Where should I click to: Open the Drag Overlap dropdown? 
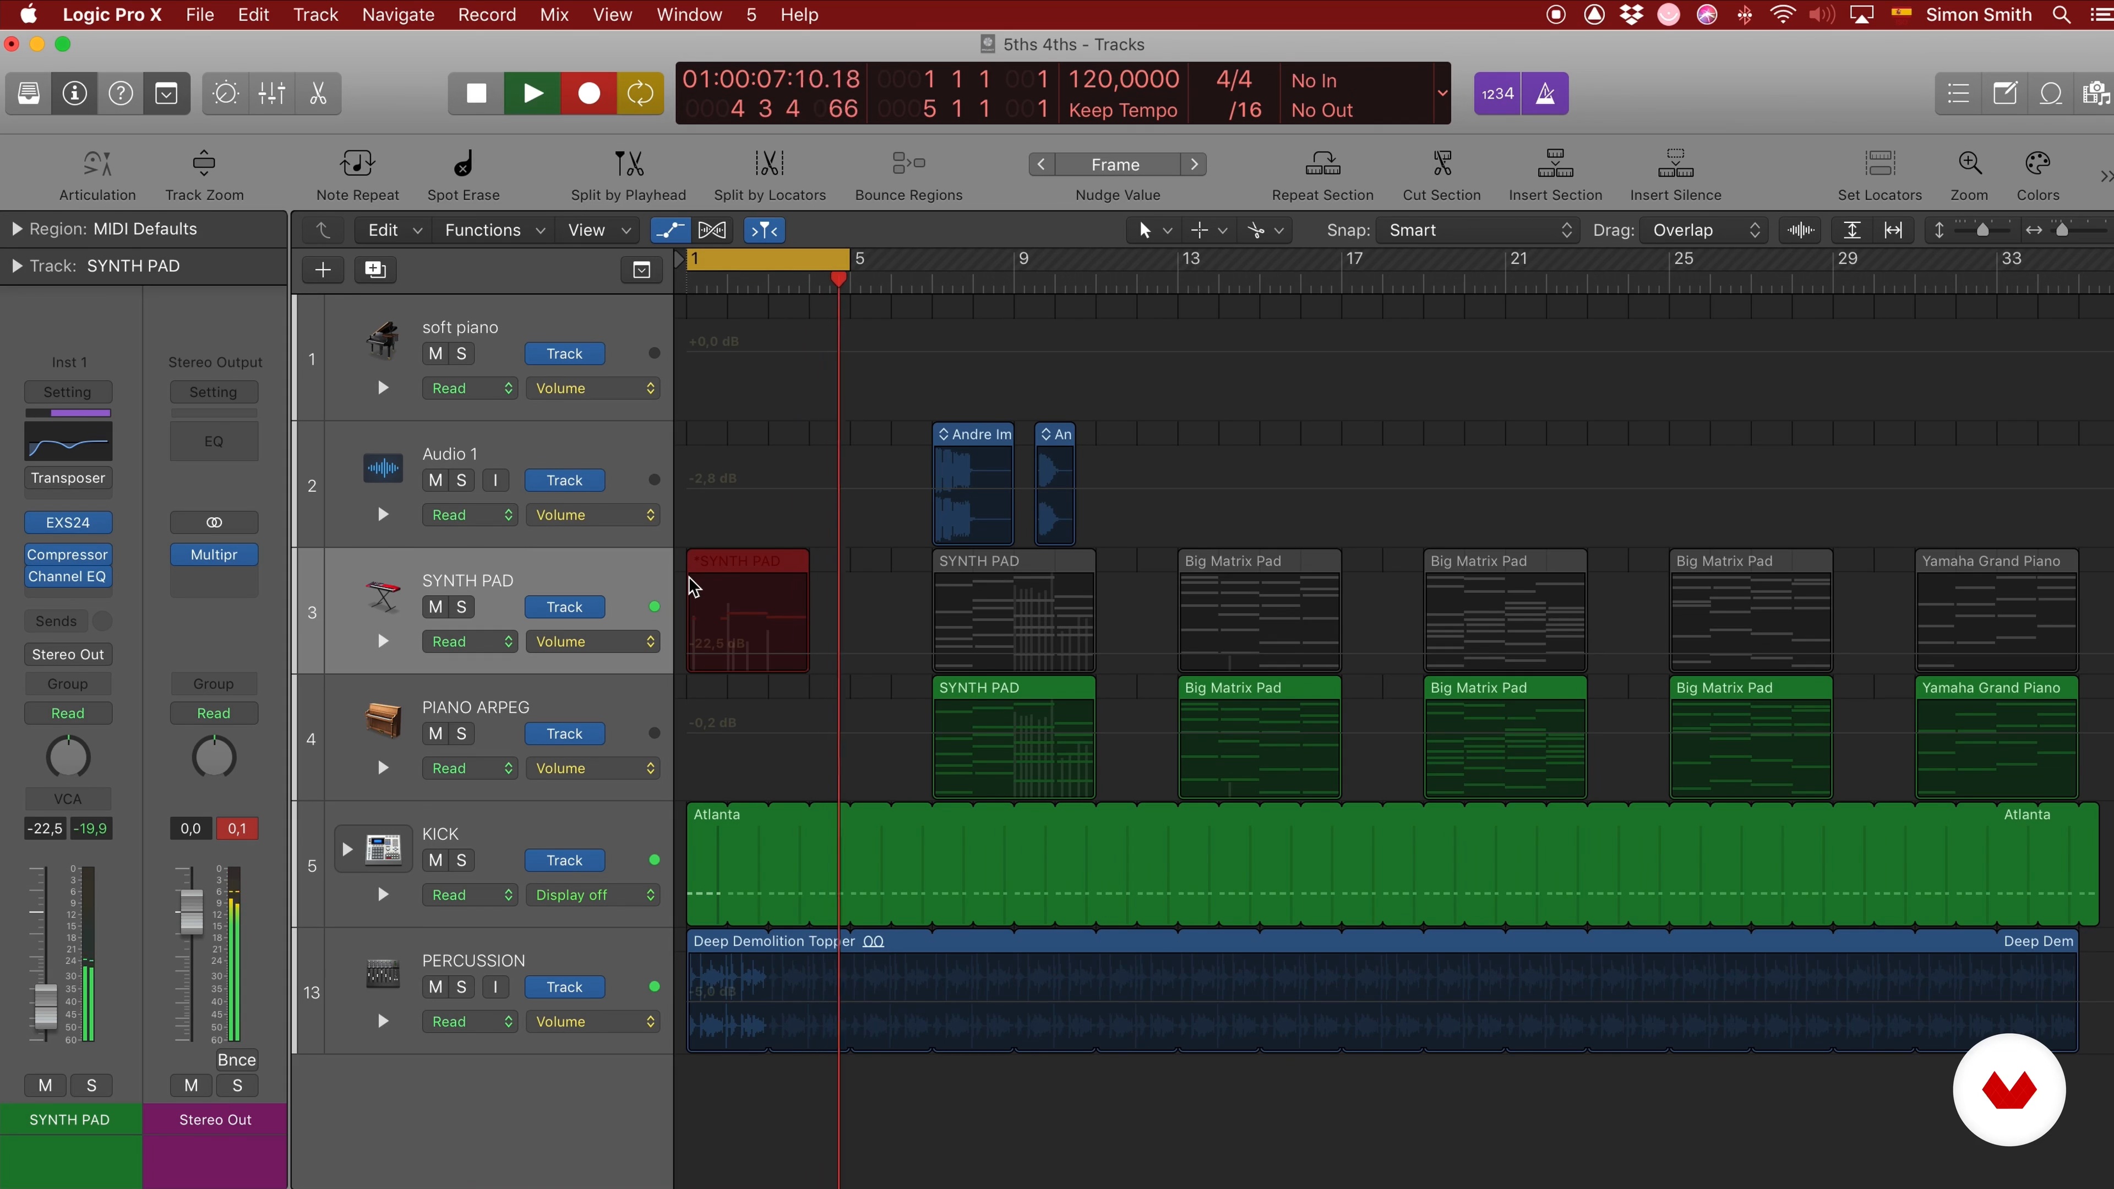pyautogui.click(x=1704, y=231)
